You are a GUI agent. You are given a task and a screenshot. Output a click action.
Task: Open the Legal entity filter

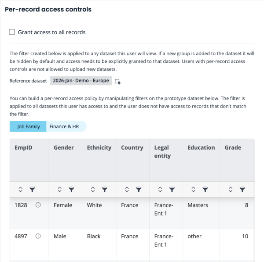[172, 190]
